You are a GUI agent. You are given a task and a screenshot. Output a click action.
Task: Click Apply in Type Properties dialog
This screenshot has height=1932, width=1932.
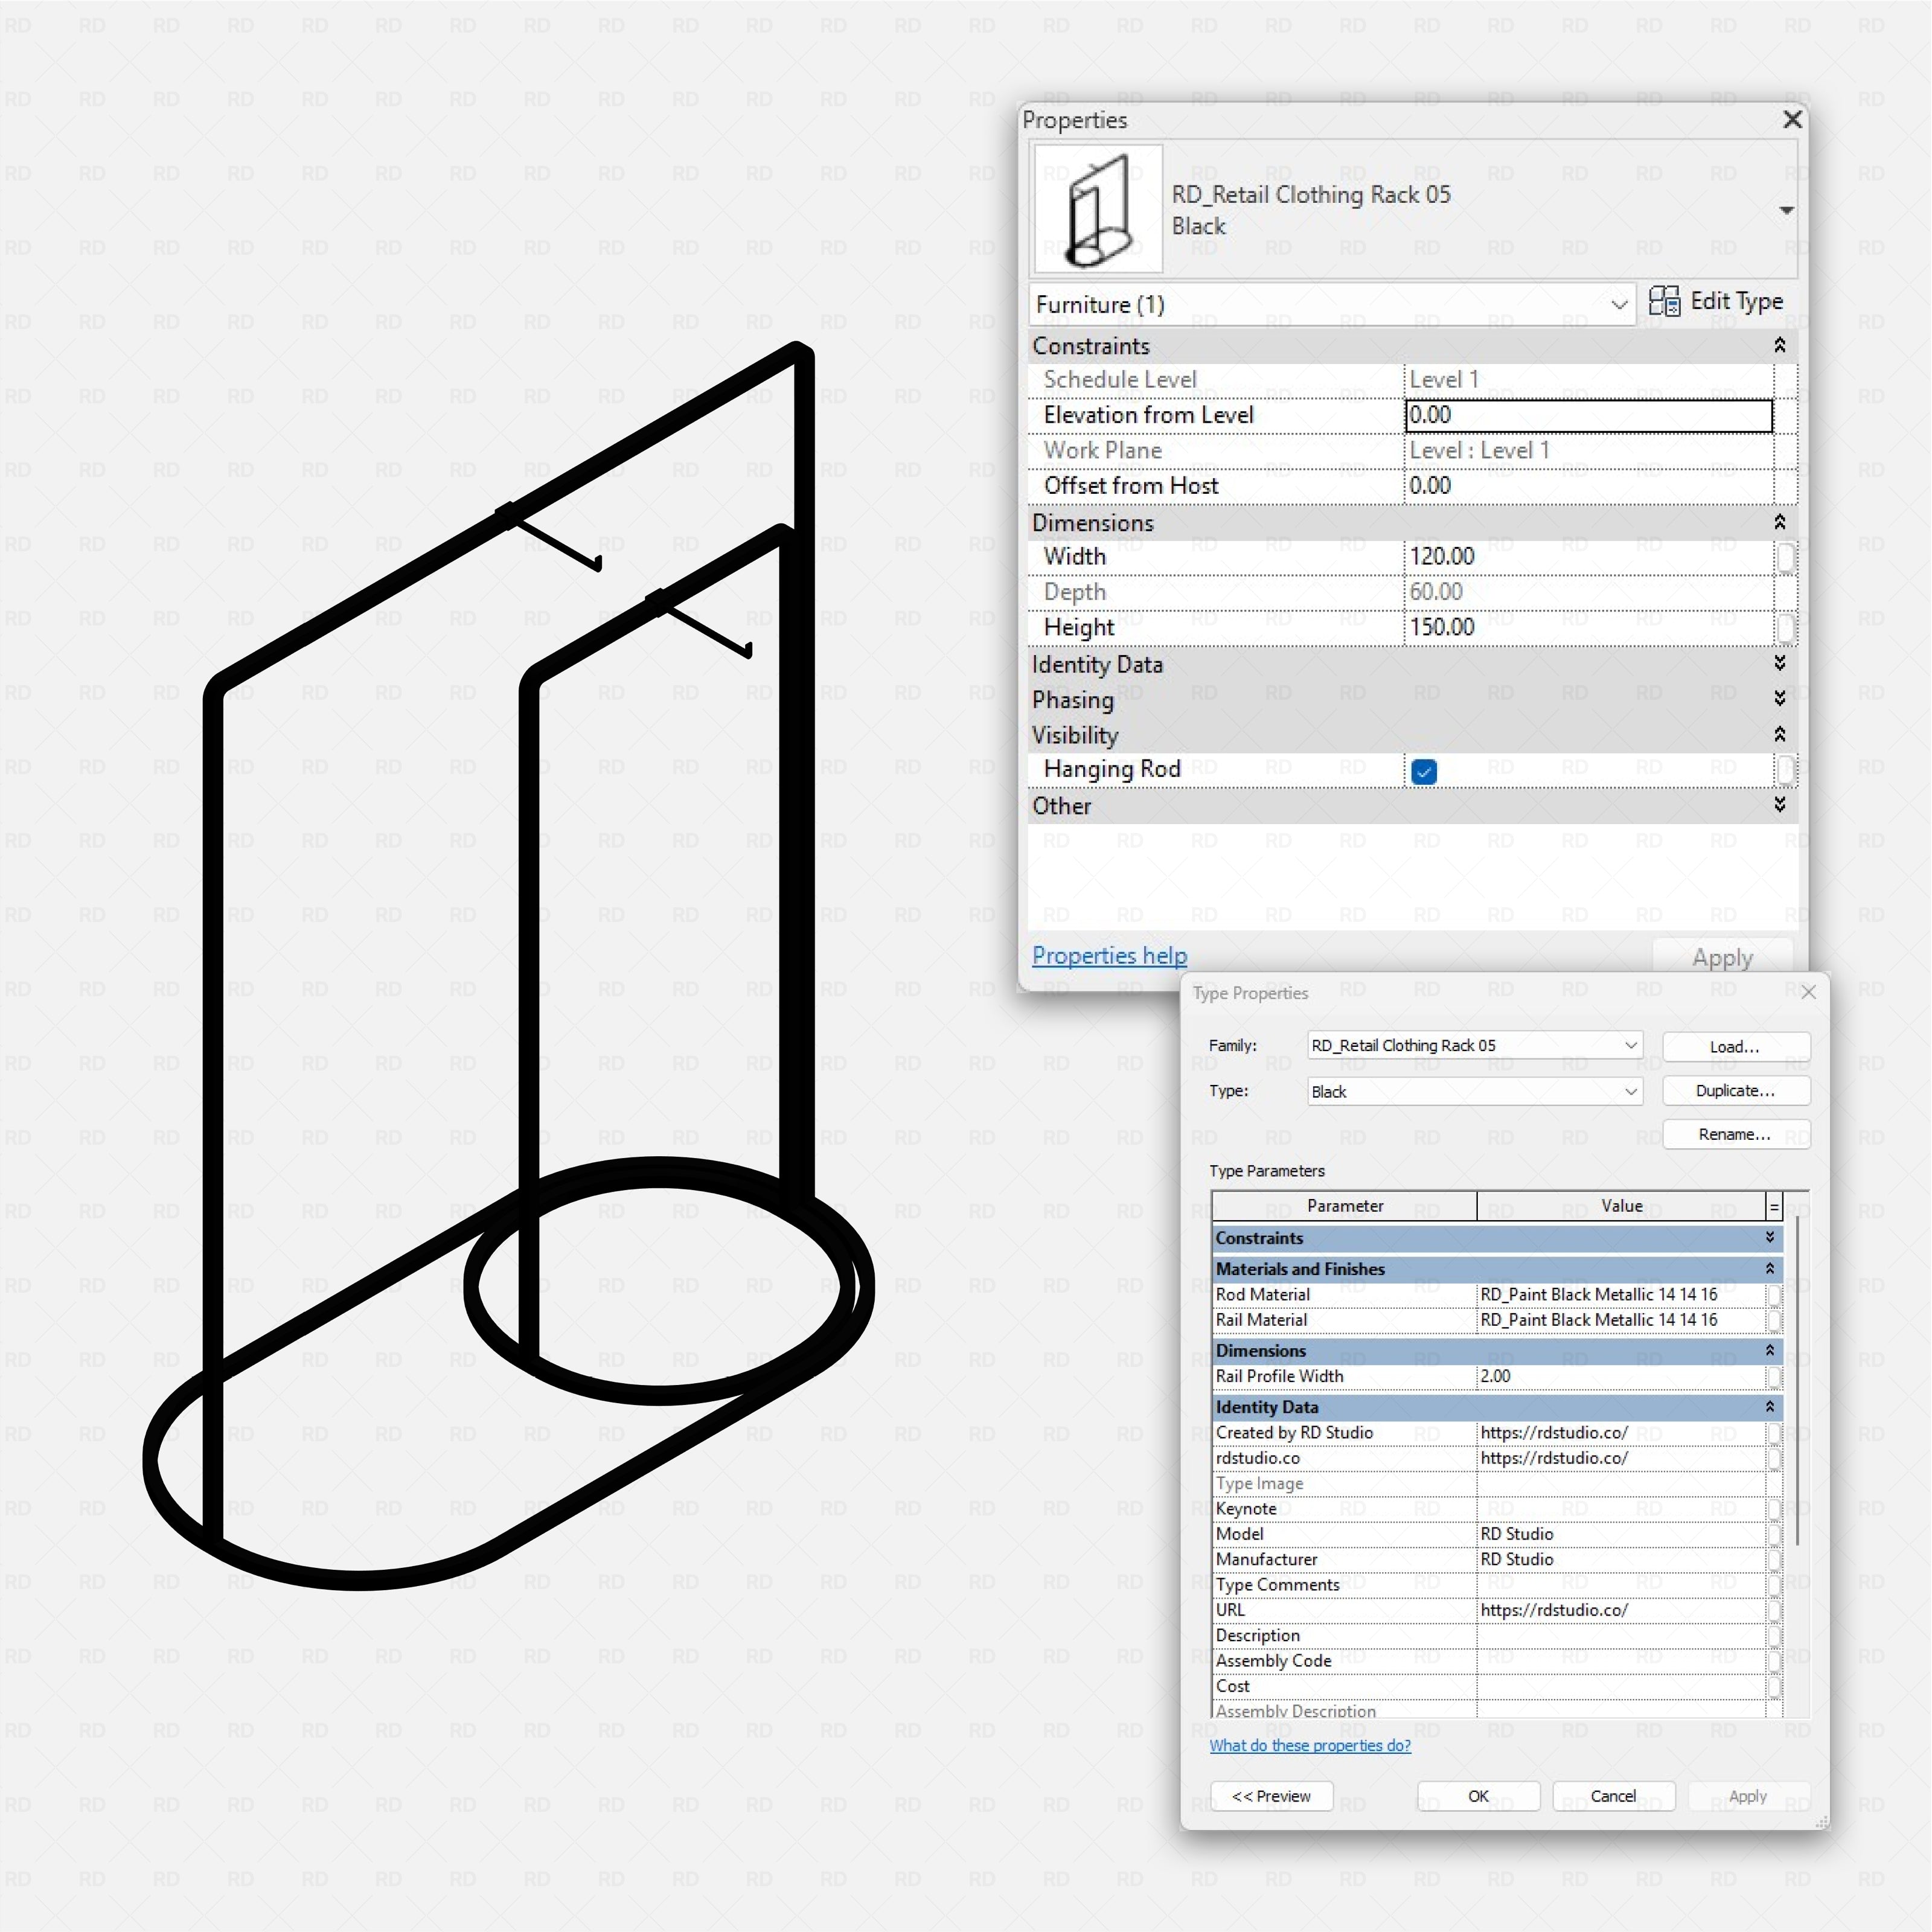point(1748,1796)
